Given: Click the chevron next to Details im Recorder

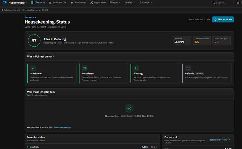Looking at the screenshot, I should point(229,140).
